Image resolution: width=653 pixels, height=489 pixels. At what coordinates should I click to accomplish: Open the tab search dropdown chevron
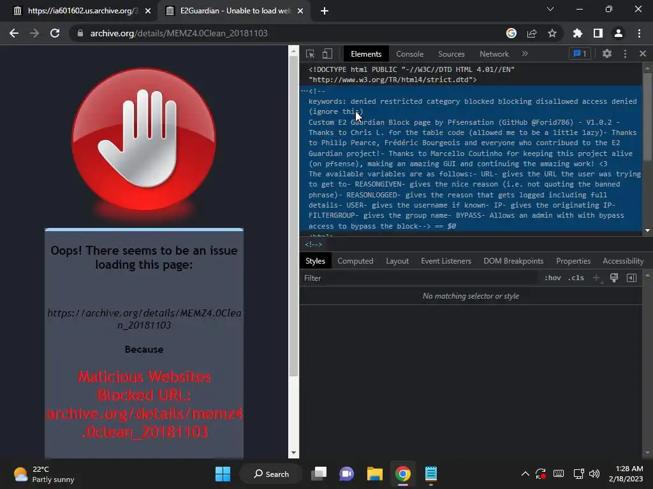(550, 9)
